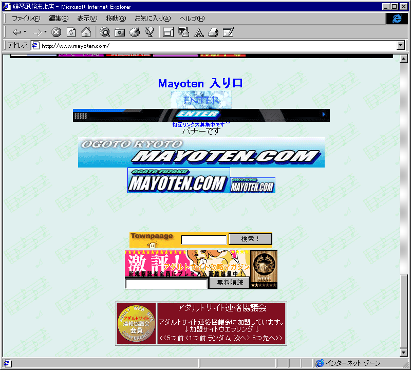Click the 激評 adult magazine banner image

tap(188, 263)
